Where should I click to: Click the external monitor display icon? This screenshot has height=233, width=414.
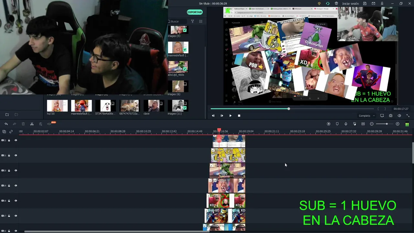[382, 116]
